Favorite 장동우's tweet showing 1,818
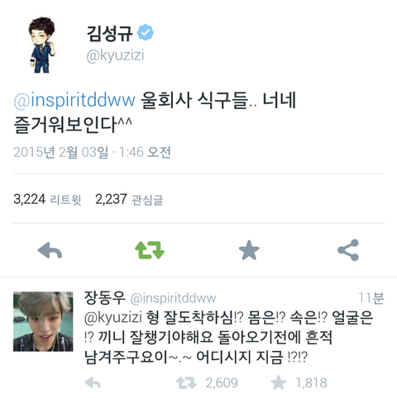397x398 pixels. pos(299,383)
